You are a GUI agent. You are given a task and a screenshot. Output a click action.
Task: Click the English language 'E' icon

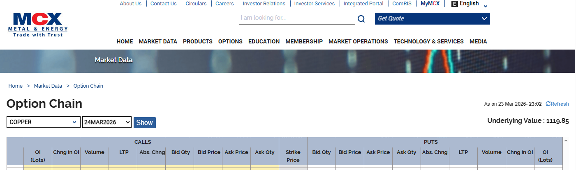click(454, 4)
